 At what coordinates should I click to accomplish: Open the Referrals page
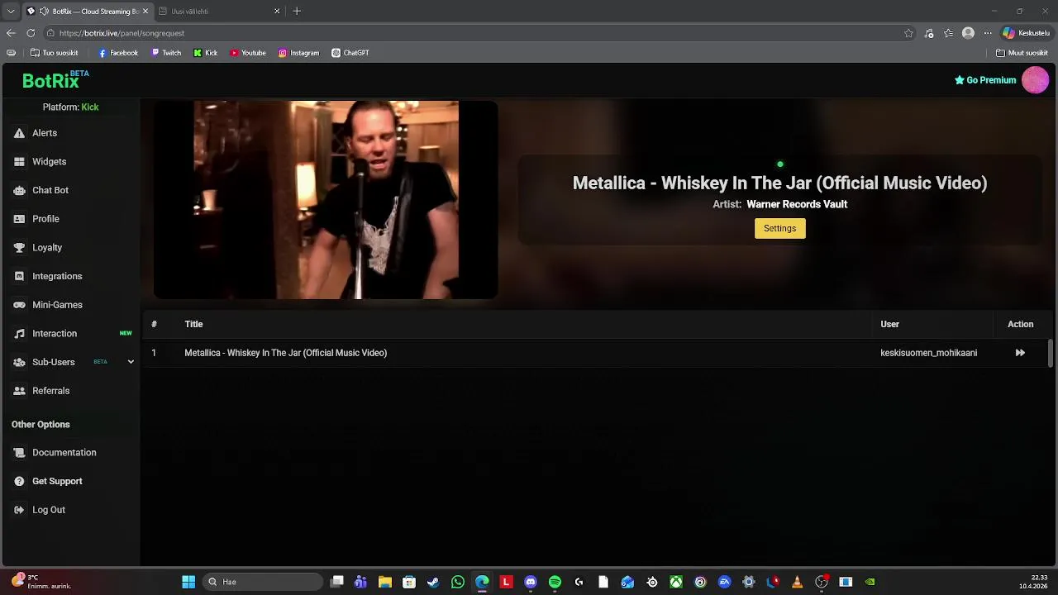[50, 391]
